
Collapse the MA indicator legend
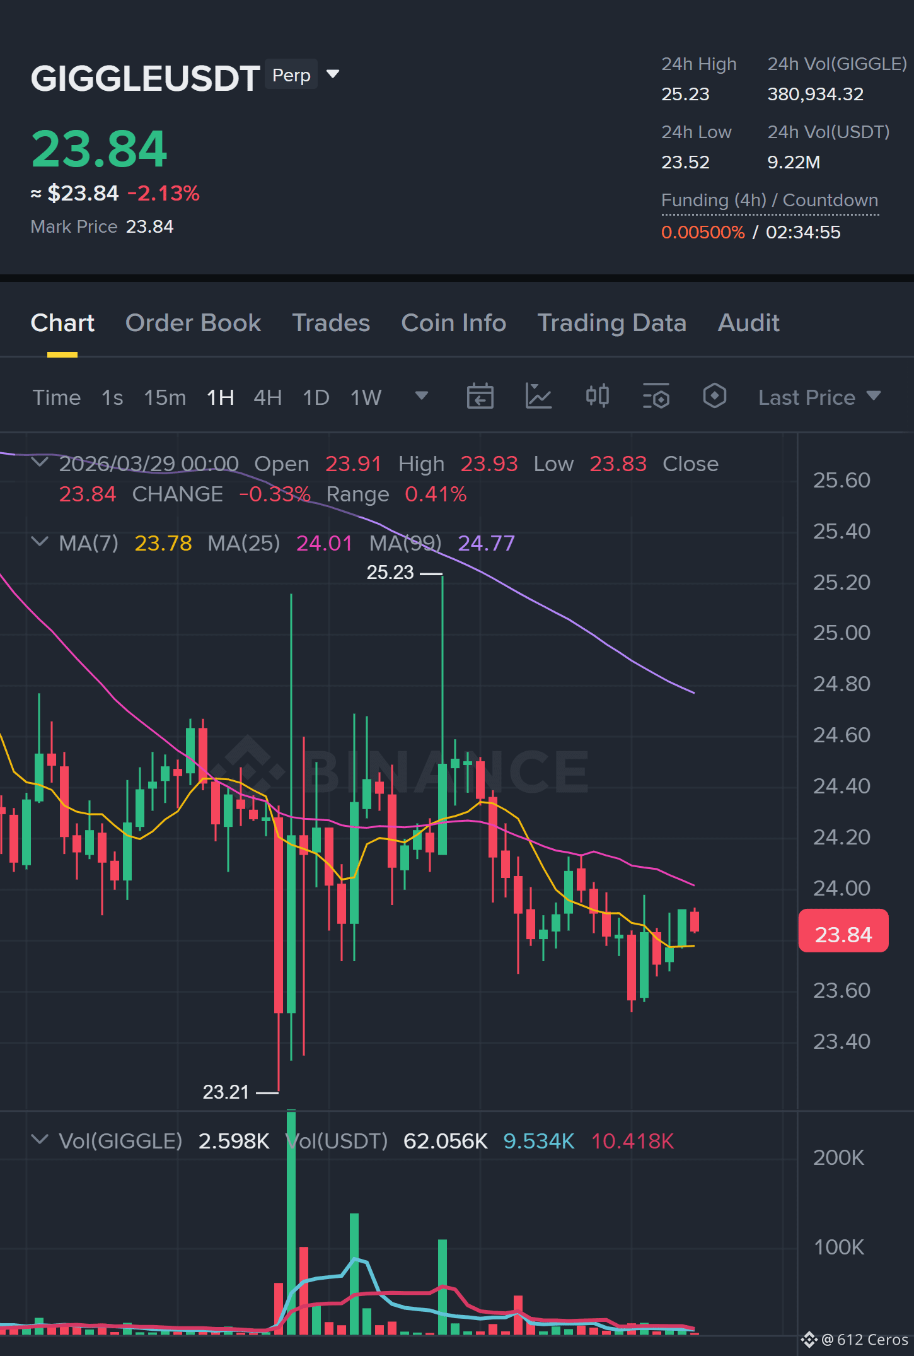click(x=40, y=542)
